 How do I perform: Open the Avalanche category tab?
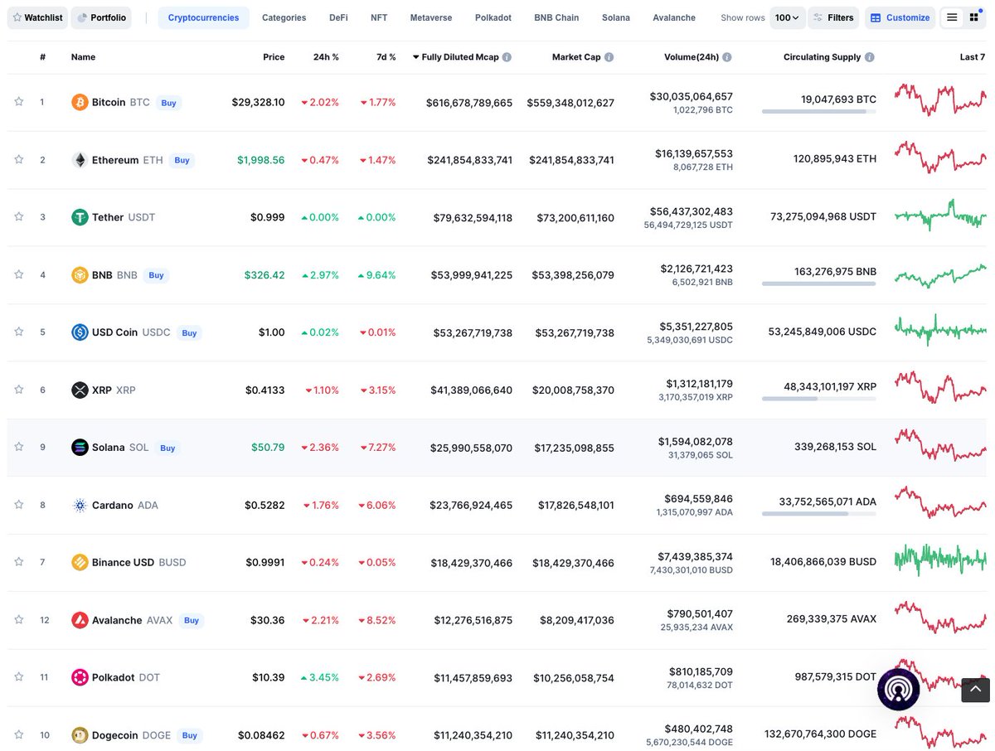click(x=674, y=17)
